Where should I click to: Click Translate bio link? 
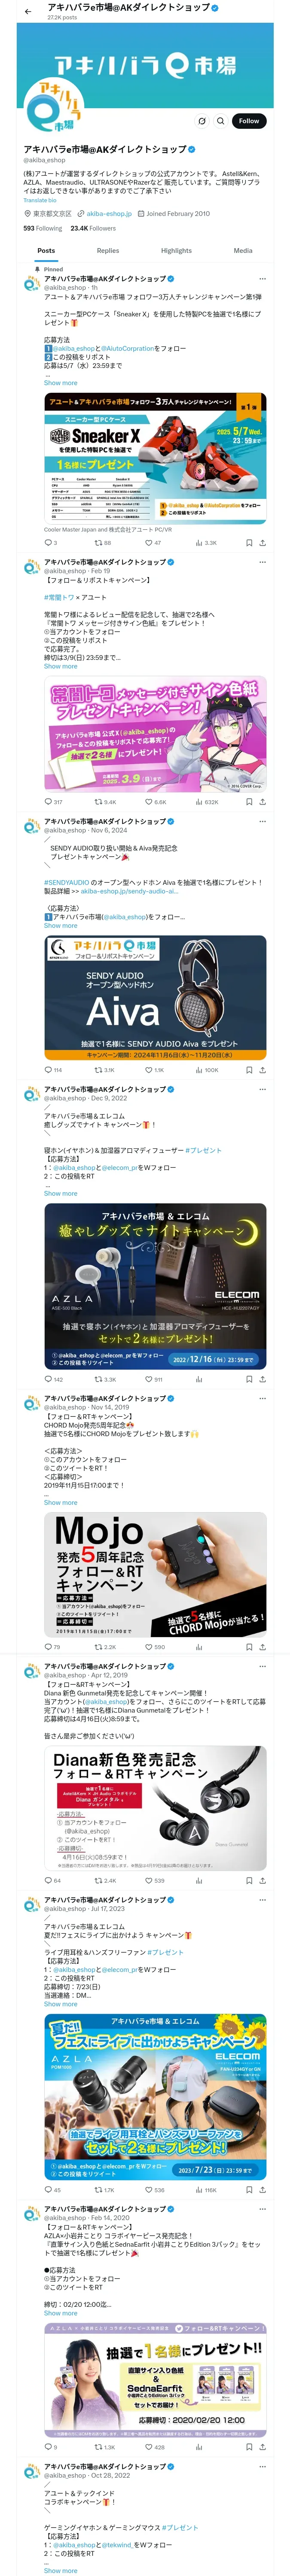[x=40, y=200]
